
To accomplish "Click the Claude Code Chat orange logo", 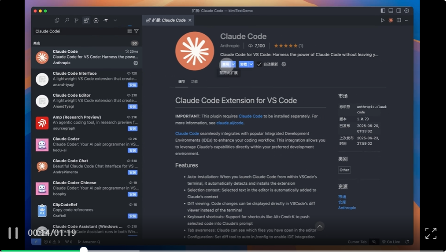I will click(42, 167).
